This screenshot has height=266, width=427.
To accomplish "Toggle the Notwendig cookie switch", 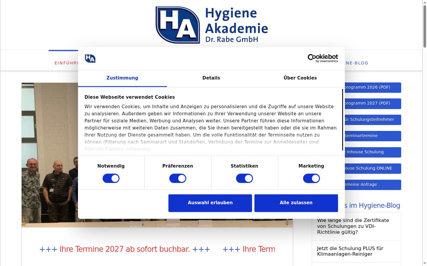I will pos(111,178).
